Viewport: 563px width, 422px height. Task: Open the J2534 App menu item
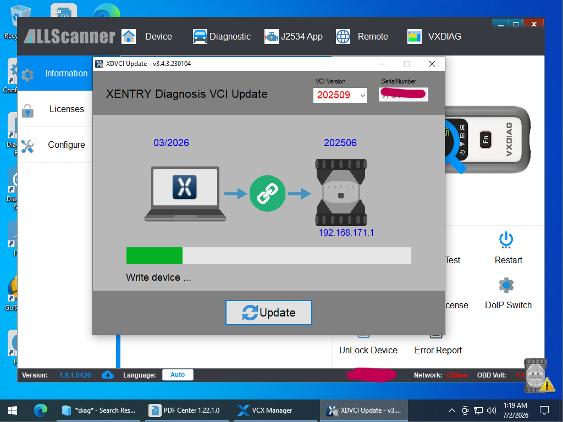click(x=302, y=37)
